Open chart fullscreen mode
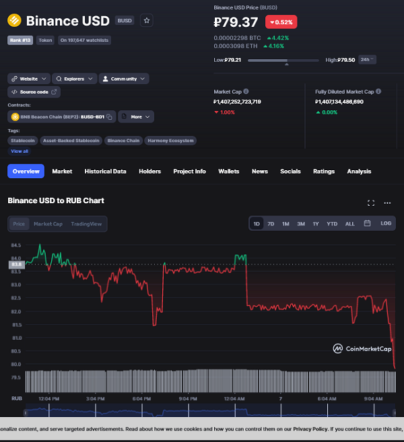Screen dimensions: 404x442 tap(371, 203)
